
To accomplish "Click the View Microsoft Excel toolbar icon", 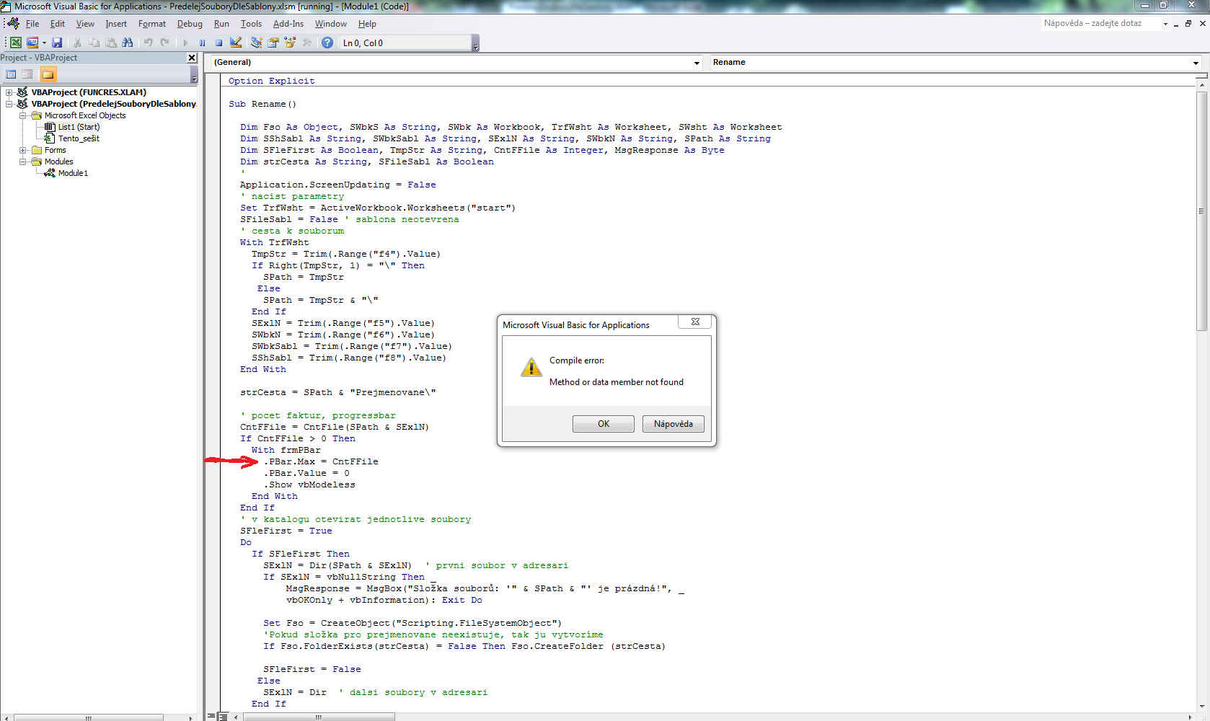I will point(15,43).
